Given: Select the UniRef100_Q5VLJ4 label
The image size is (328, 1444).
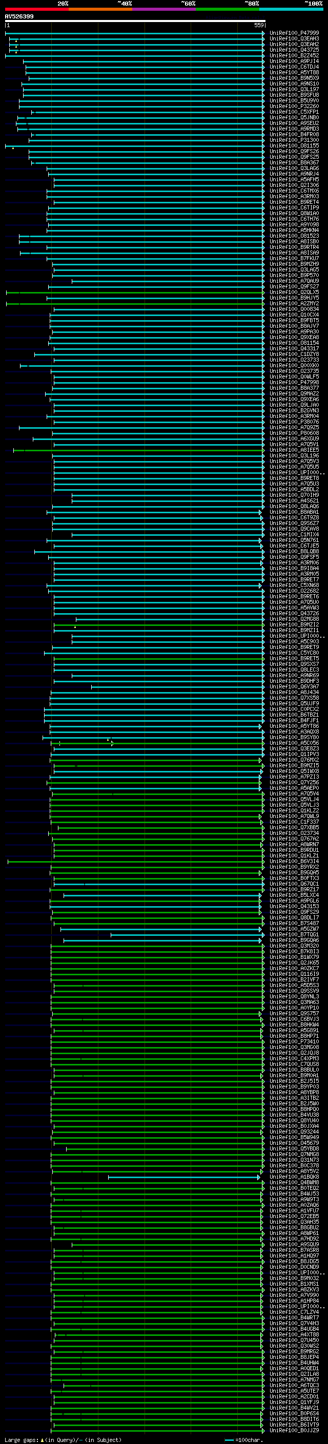Looking at the screenshot, I should [x=294, y=800].
